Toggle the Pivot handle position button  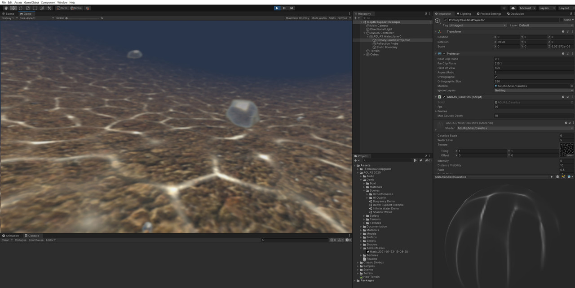(62, 8)
